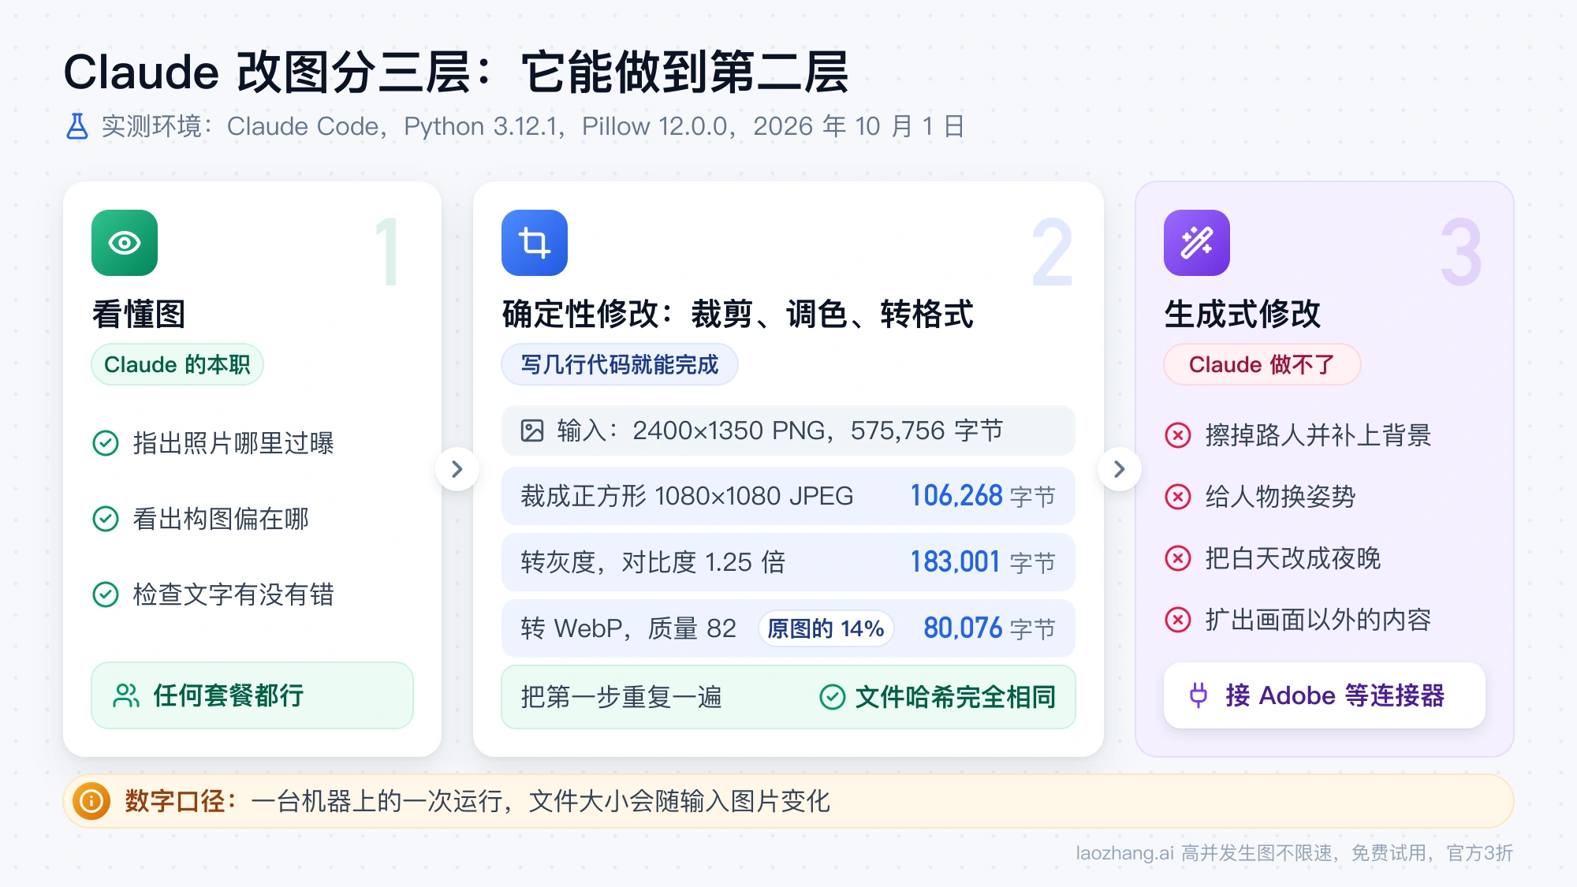Screen dimensions: 1577x887
Task: Click the 原图的 14% pill
Action: tap(826, 628)
